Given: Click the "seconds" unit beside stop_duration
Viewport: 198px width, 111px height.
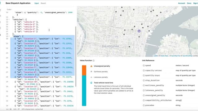Looking at the screenshot, I should (x=179, y=80).
